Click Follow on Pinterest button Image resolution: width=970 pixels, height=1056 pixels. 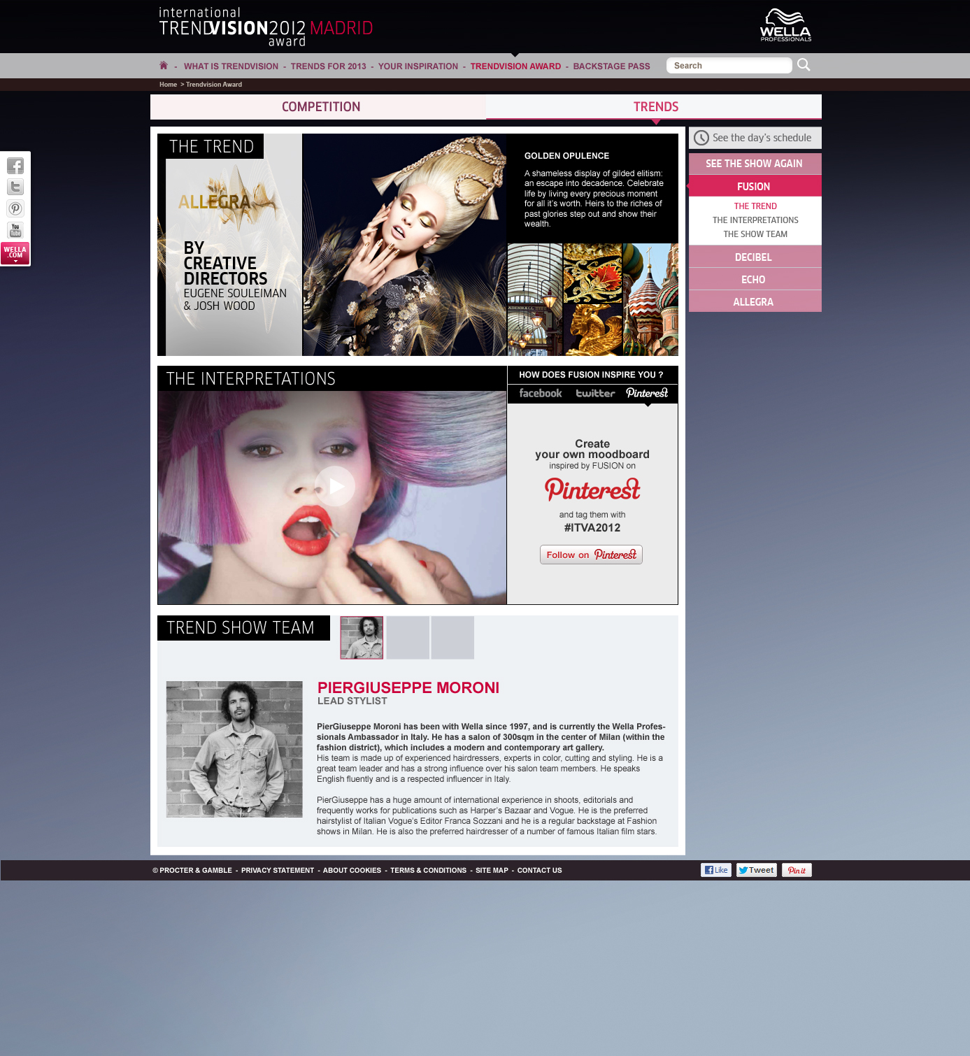pos(591,555)
